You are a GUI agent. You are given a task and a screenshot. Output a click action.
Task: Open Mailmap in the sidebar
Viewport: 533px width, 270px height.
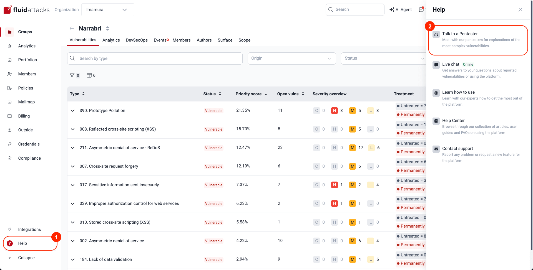tap(26, 102)
